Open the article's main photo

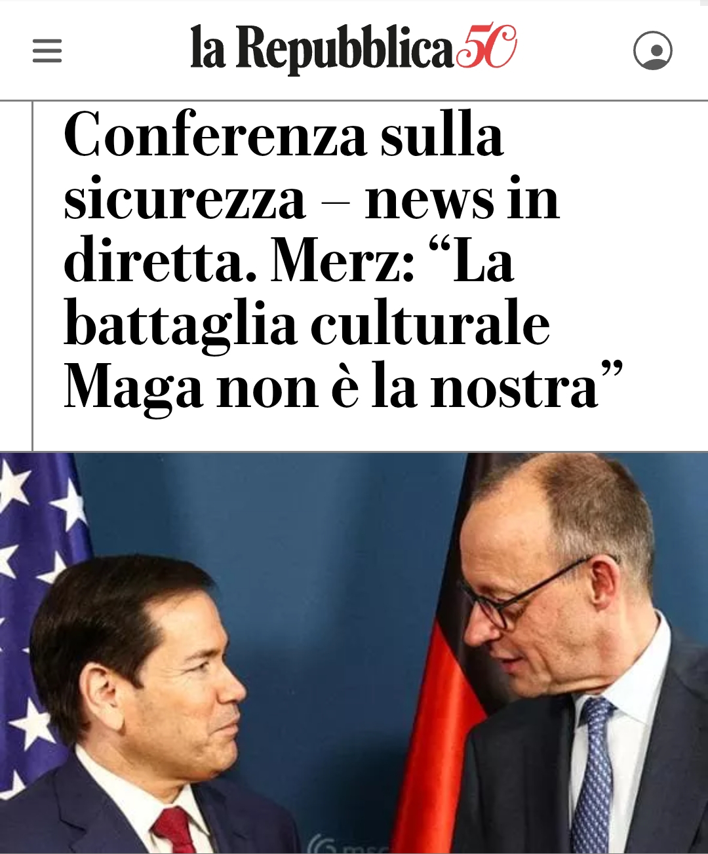pos(354,653)
